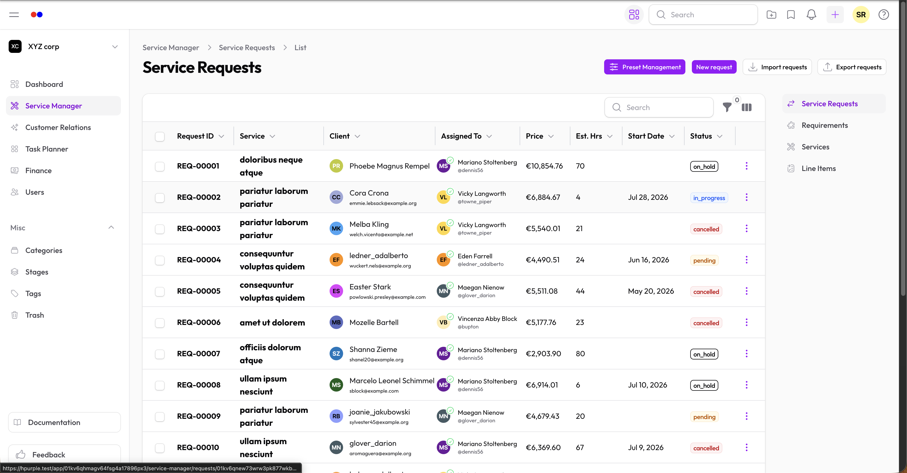Open Trash in sidebar
The height and width of the screenshot is (473, 907).
coord(63,315)
